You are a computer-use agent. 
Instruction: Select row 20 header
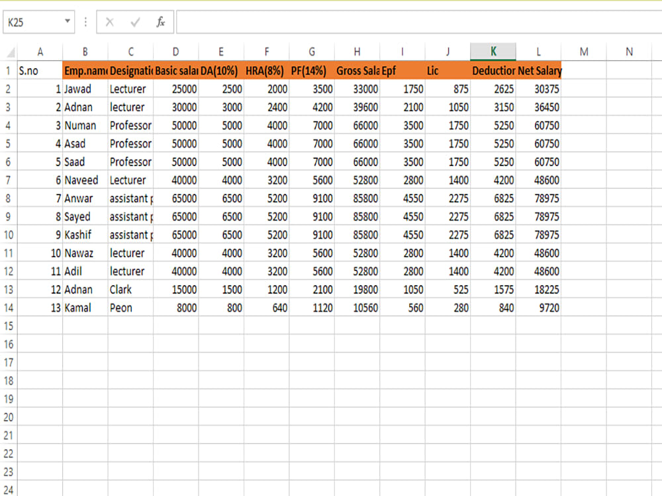coord(9,417)
